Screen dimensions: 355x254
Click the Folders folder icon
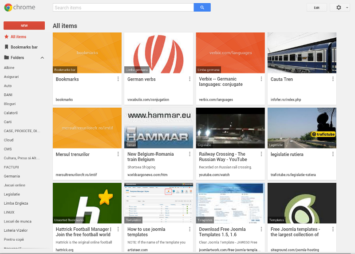pos(7,57)
